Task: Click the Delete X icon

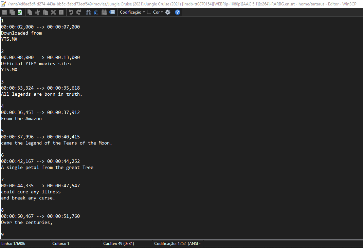Action: click(53, 12)
